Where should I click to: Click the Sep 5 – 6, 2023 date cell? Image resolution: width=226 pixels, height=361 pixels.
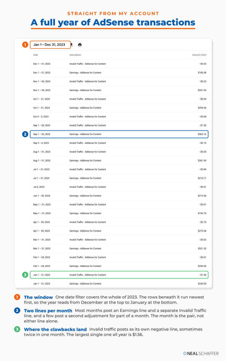pos(41,143)
